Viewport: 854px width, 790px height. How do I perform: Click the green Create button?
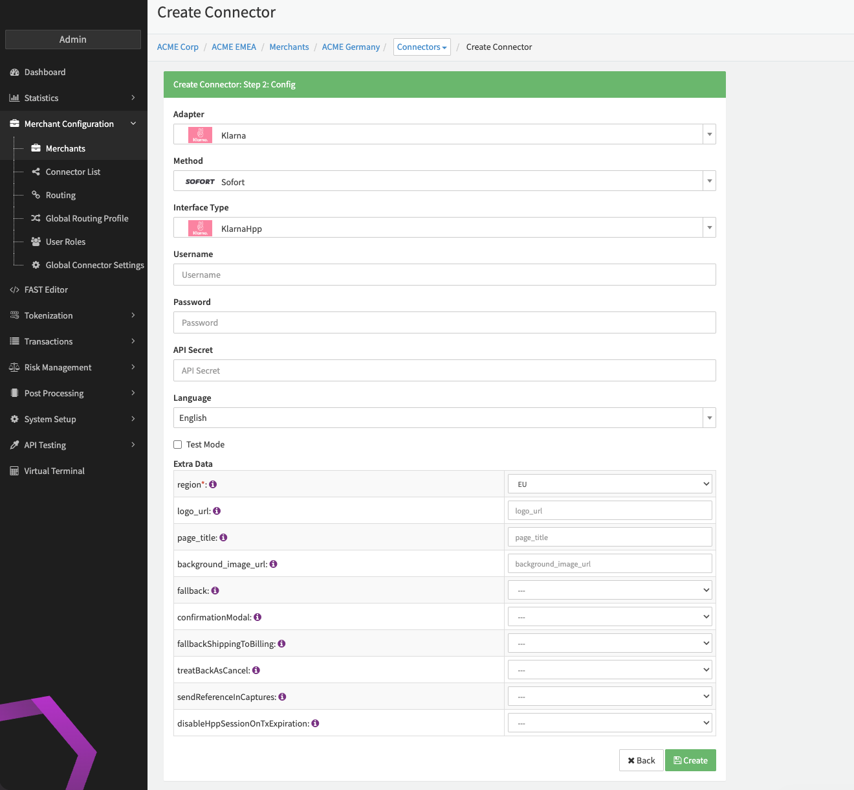pos(690,760)
